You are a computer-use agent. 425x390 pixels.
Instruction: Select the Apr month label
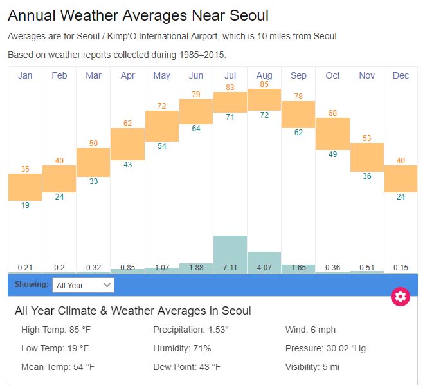(127, 76)
